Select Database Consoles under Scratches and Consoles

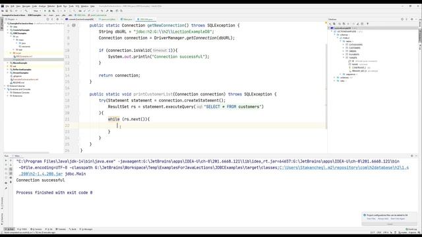point(21,93)
